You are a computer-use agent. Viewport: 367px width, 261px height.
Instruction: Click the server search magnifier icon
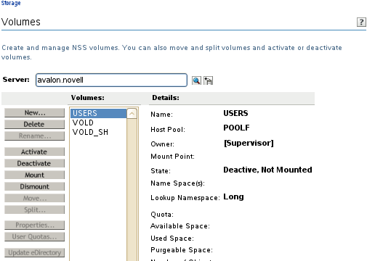click(x=196, y=80)
